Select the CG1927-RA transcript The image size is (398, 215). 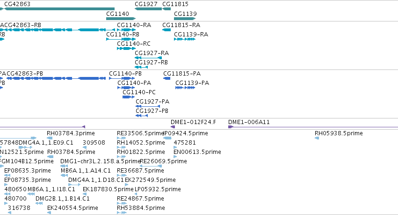(148, 58)
